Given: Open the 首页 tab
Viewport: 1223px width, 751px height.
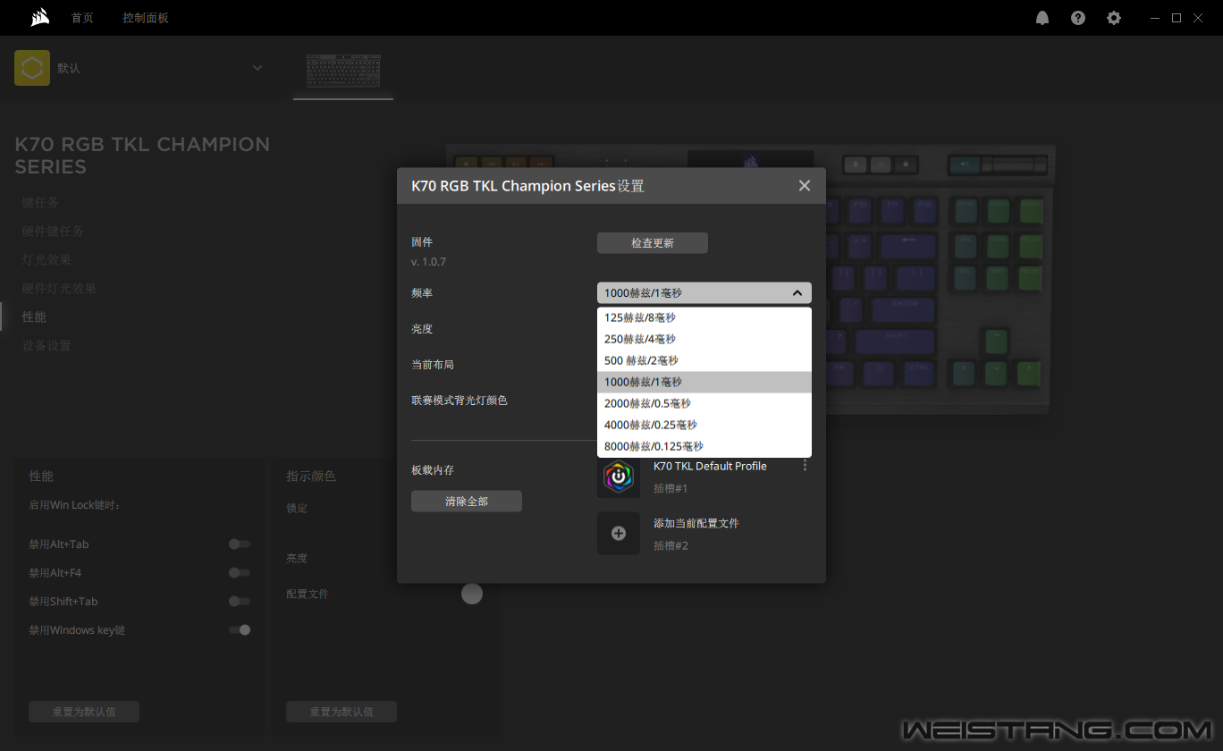Looking at the screenshot, I should coord(82,18).
